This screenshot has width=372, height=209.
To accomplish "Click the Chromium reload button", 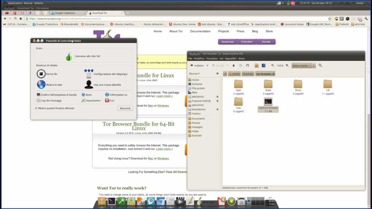I will click(x=15, y=19).
